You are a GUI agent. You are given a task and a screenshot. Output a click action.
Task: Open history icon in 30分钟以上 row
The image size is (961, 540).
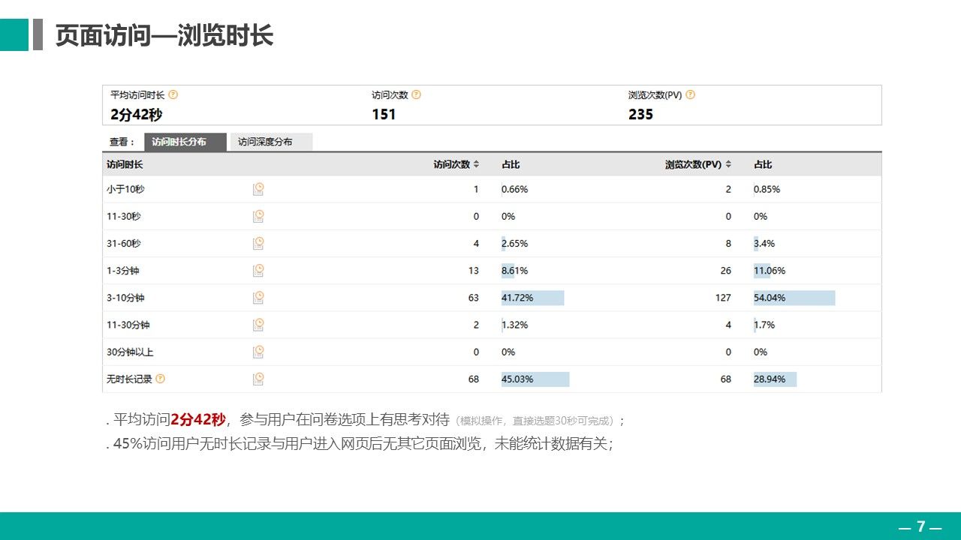click(258, 352)
